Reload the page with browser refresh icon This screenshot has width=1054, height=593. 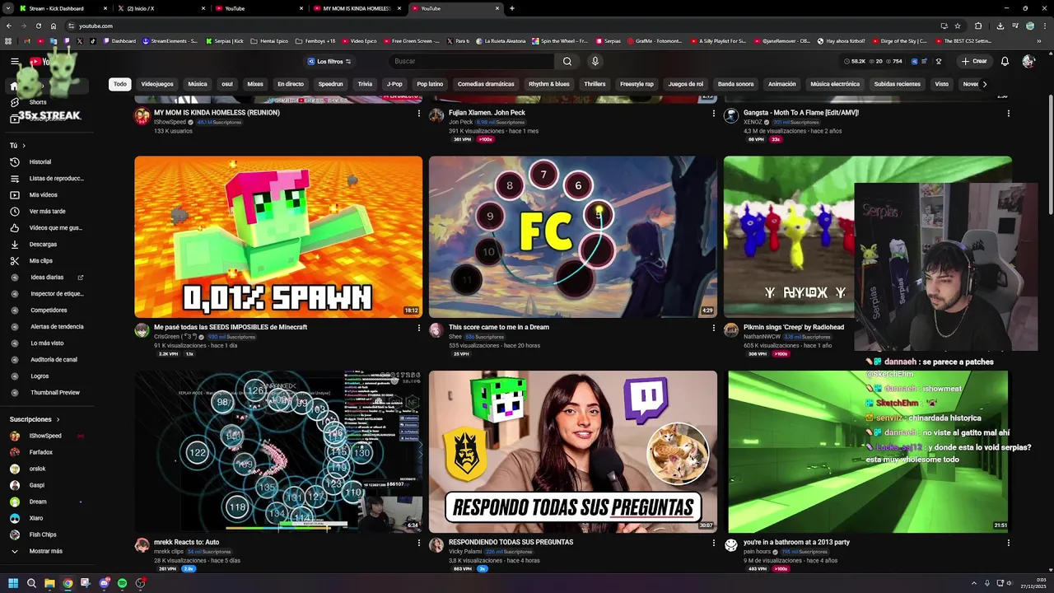(x=38, y=26)
